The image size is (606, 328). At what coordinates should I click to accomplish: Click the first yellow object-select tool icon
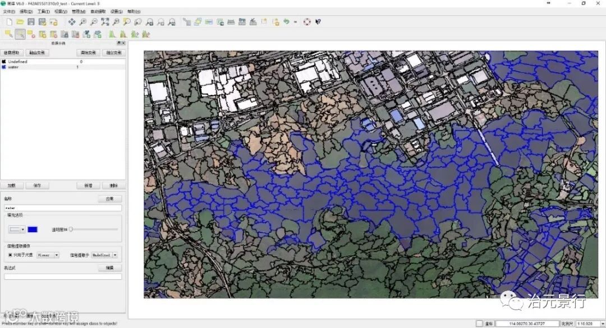tap(8, 34)
